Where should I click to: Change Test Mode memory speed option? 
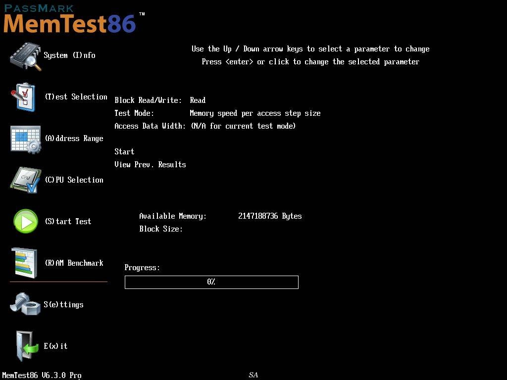click(255, 113)
